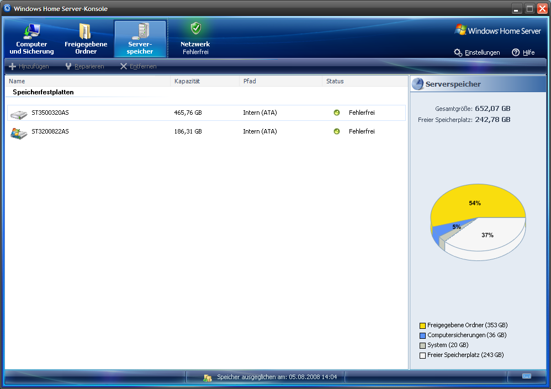Click blue Computersicherungen legend swatch
This screenshot has height=389, width=551.
point(422,335)
